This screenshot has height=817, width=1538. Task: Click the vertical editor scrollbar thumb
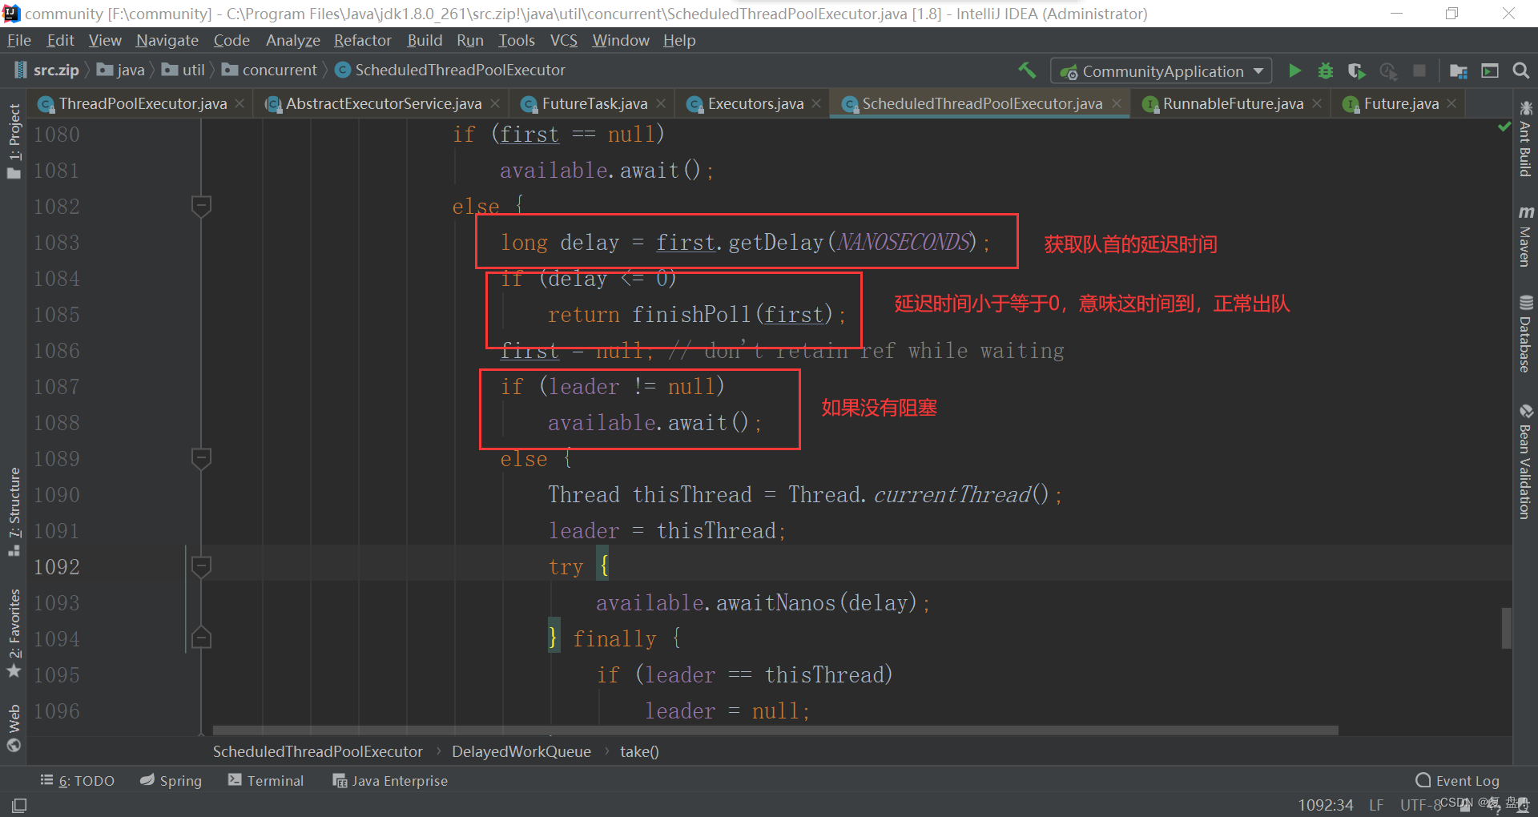coord(1507,628)
